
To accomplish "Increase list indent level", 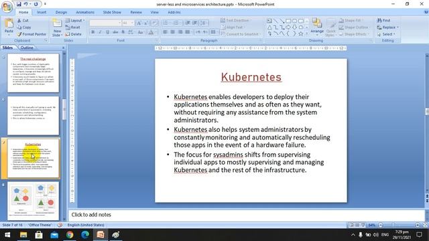I will 195,23.
